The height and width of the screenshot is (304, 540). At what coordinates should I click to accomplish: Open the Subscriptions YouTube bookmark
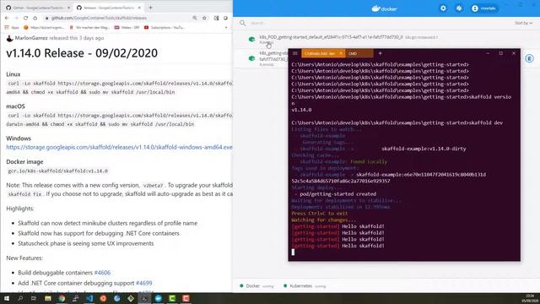coord(164,27)
